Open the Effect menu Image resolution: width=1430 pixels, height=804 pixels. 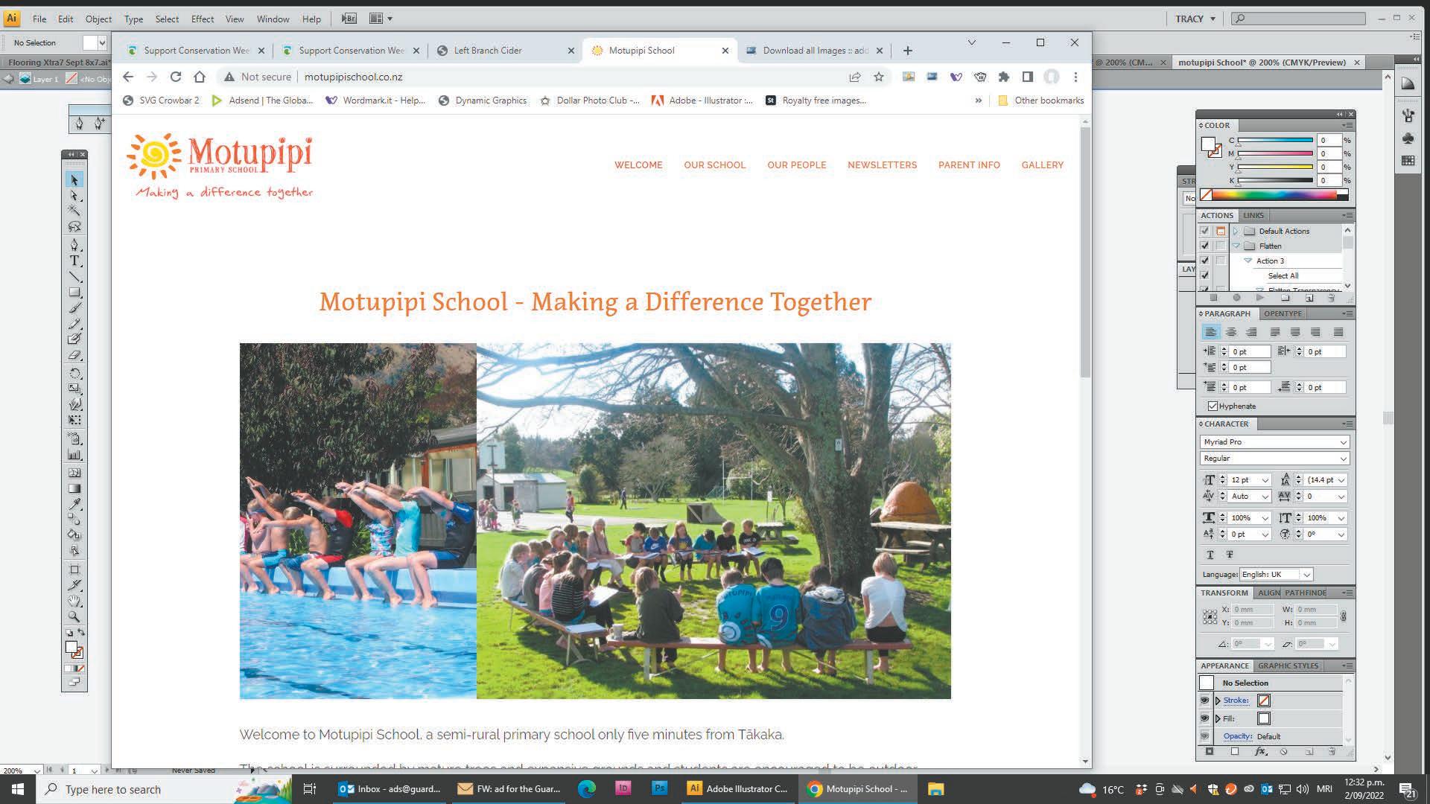point(202,19)
